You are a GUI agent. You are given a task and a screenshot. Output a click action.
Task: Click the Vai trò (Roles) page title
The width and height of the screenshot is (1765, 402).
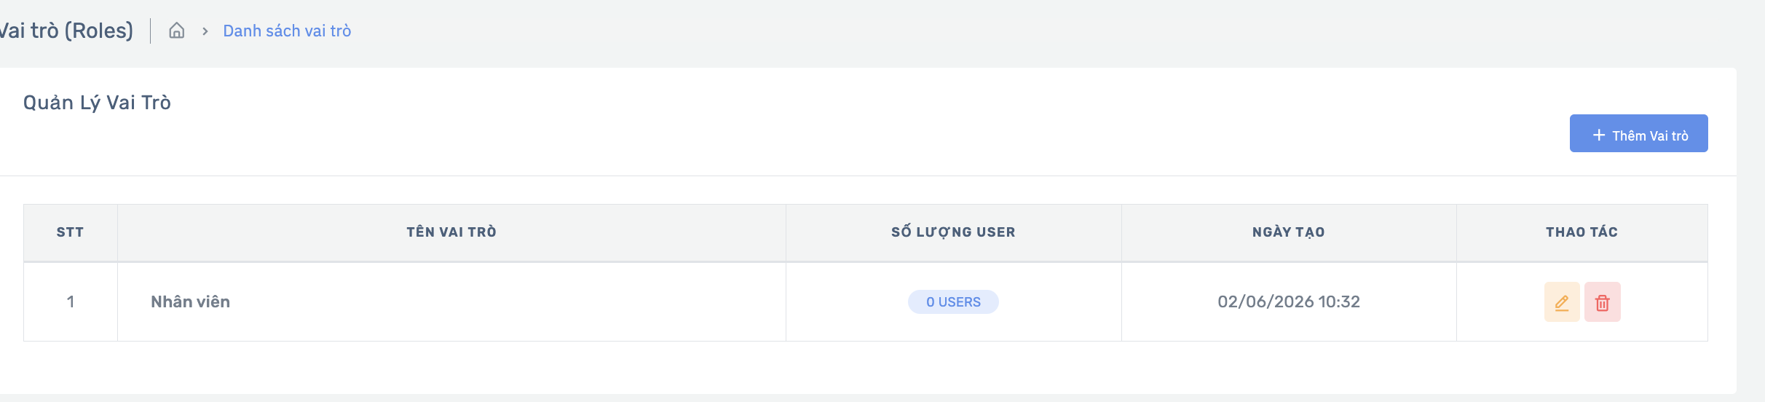66,31
